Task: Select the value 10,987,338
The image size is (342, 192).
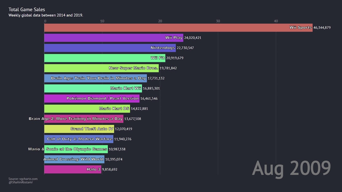Action: click(117, 149)
